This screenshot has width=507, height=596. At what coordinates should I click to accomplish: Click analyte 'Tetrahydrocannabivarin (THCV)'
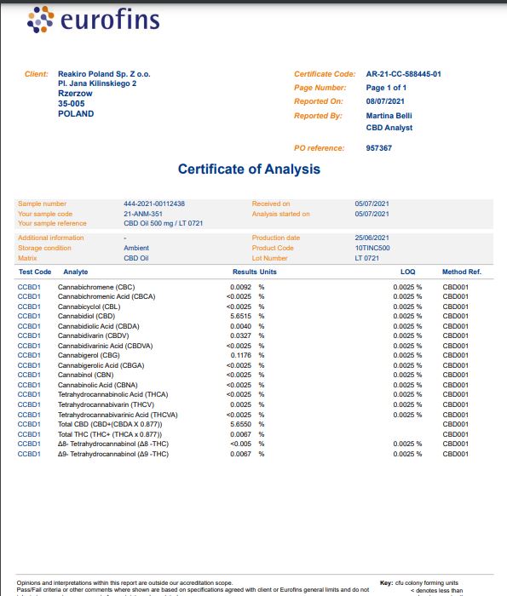[x=106, y=404]
